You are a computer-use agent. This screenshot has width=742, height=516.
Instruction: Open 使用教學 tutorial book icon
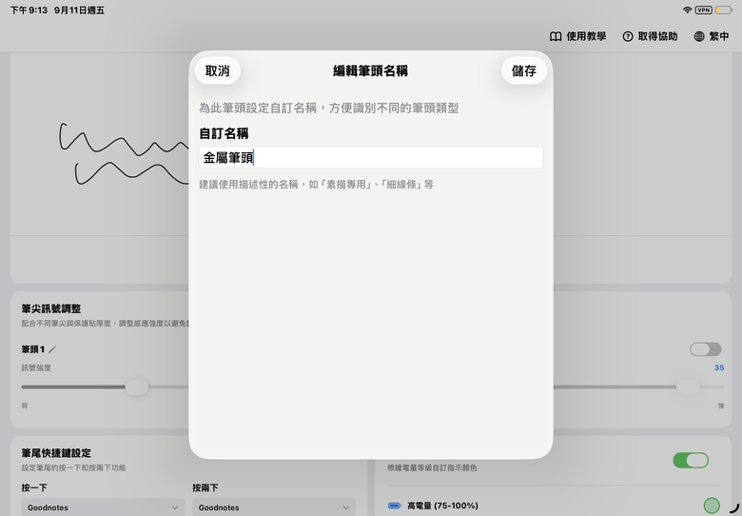click(x=556, y=36)
